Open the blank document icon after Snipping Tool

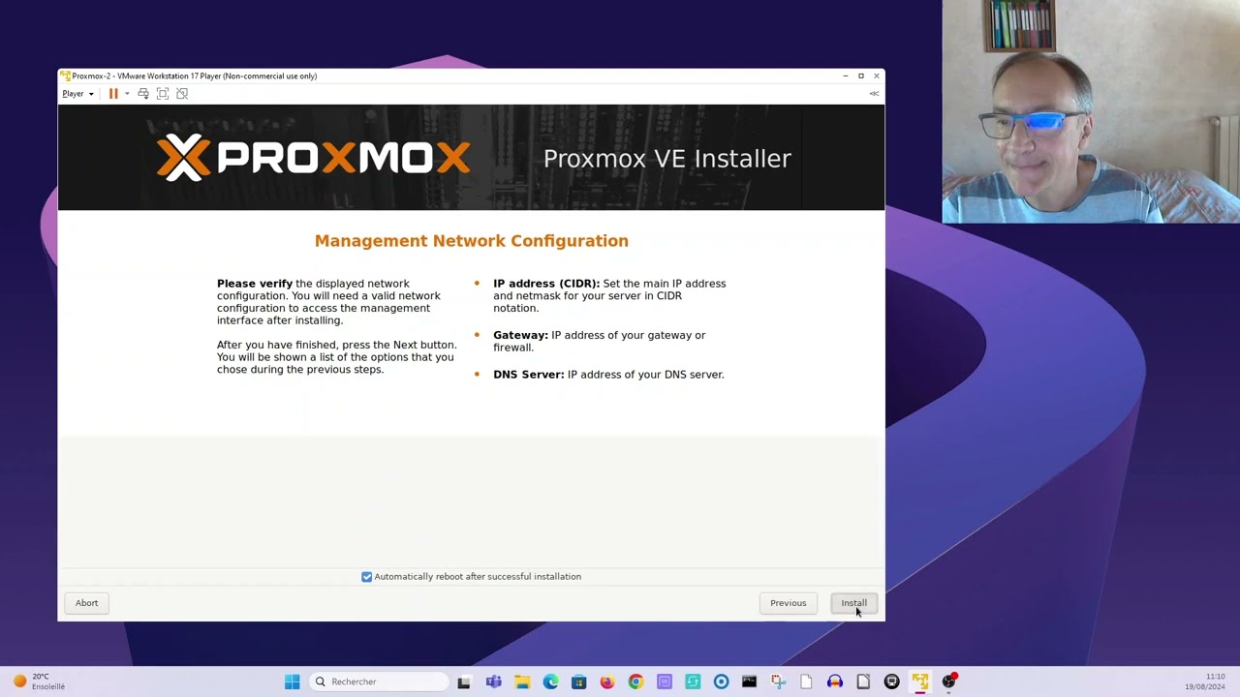806,682
